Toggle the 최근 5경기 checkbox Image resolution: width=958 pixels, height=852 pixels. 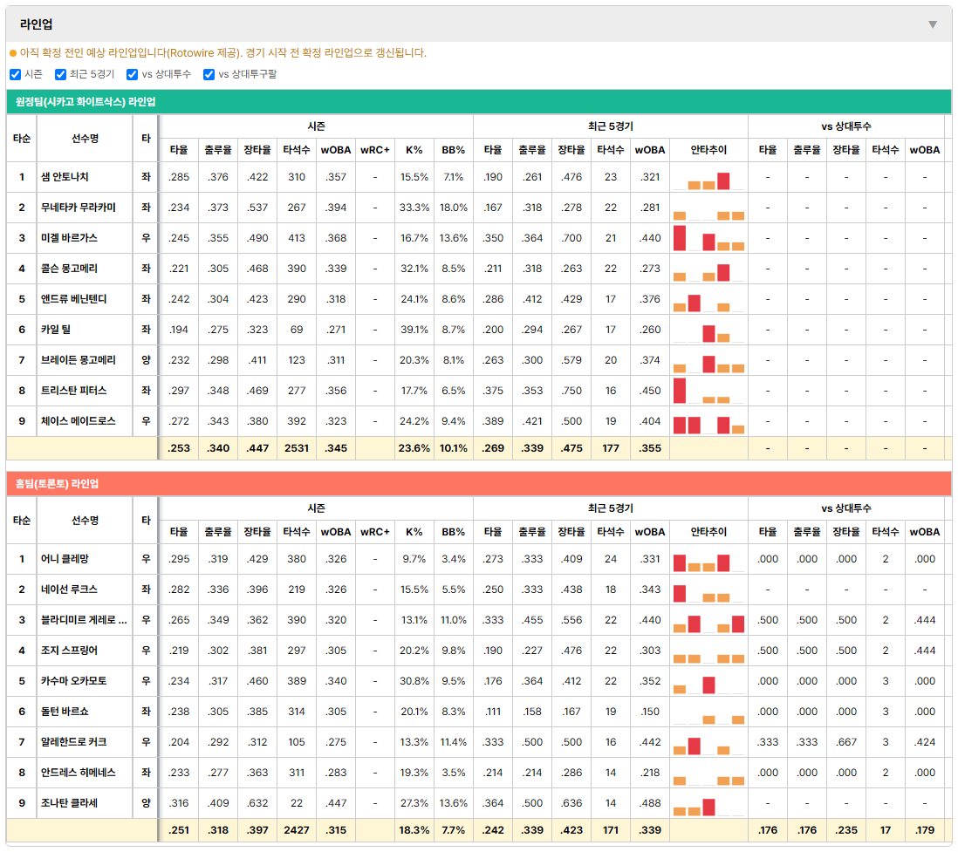click(60, 74)
